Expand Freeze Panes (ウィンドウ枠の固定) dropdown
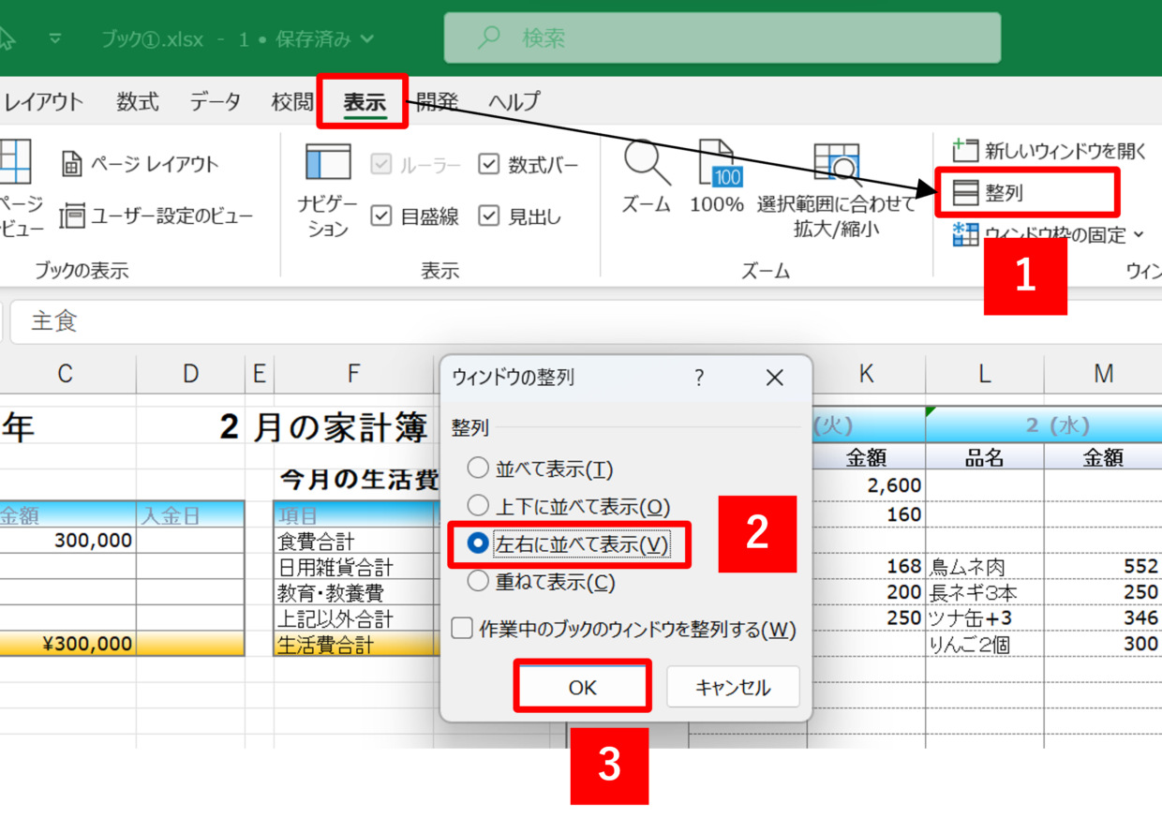The image size is (1162, 818). coord(1139,234)
